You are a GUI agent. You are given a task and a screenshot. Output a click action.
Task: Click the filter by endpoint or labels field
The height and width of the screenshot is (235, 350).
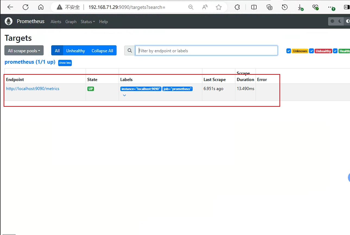coord(207,50)
